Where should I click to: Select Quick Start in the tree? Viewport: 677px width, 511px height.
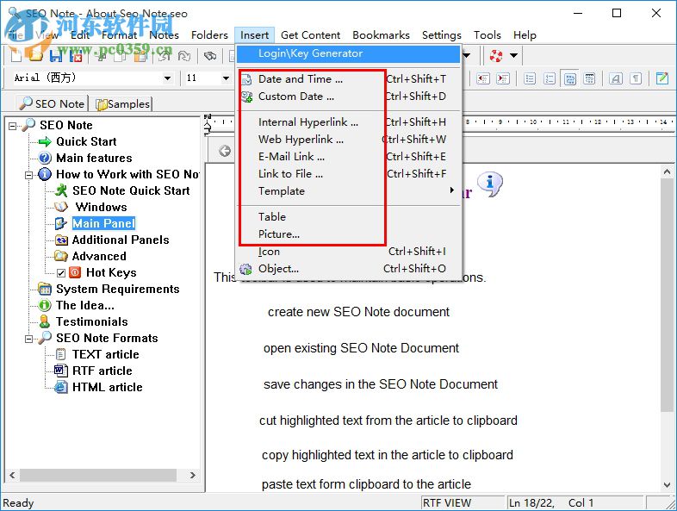(86, 141)
